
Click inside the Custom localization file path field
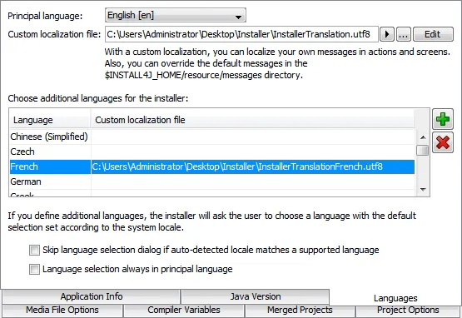[241, 34]
